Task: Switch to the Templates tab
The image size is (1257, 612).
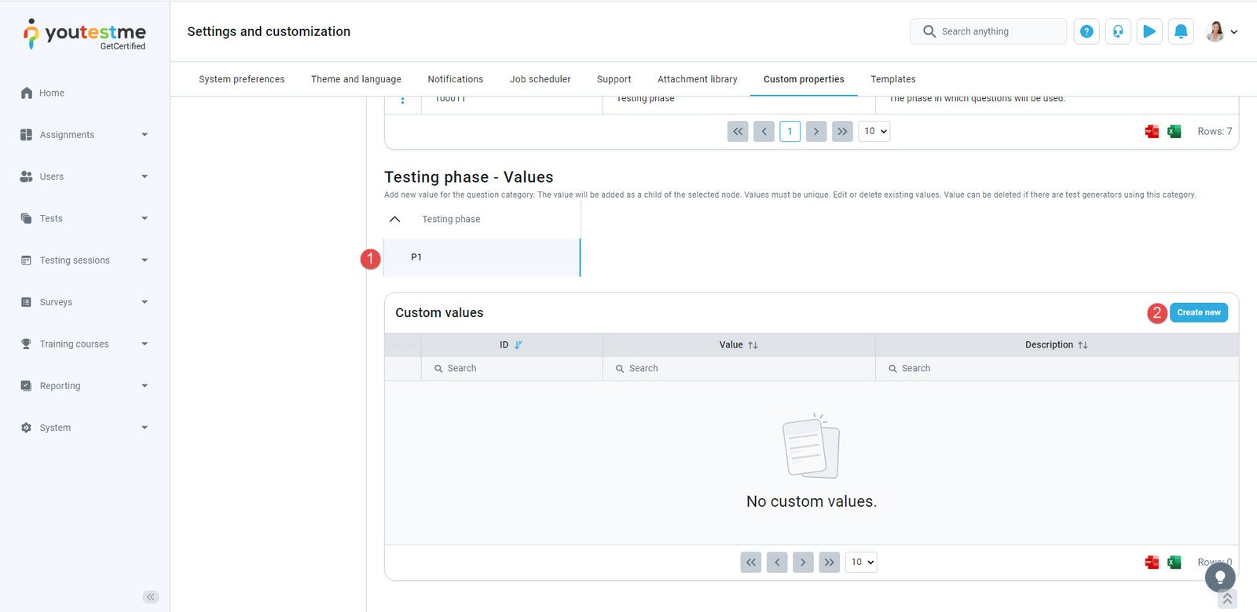Action: coord(892,79)
